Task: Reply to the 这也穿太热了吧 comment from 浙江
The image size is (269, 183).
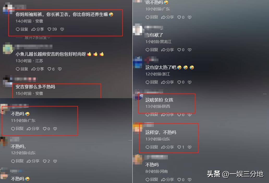Action: 152,82
